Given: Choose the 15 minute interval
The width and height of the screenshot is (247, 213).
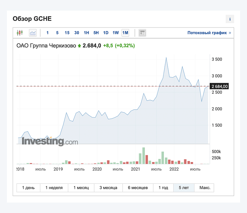Looking at the screenshot, I should pos(67,33).
